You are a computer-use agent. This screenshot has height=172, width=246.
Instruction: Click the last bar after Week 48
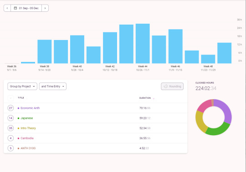(x=224, y=53)
